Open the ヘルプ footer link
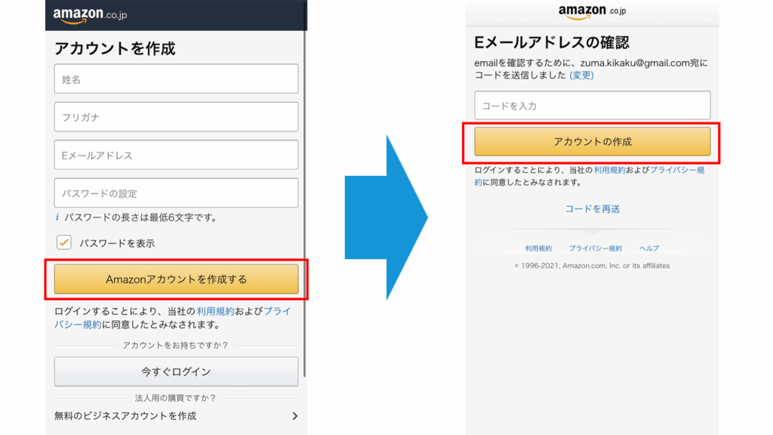 click(649, 248)
